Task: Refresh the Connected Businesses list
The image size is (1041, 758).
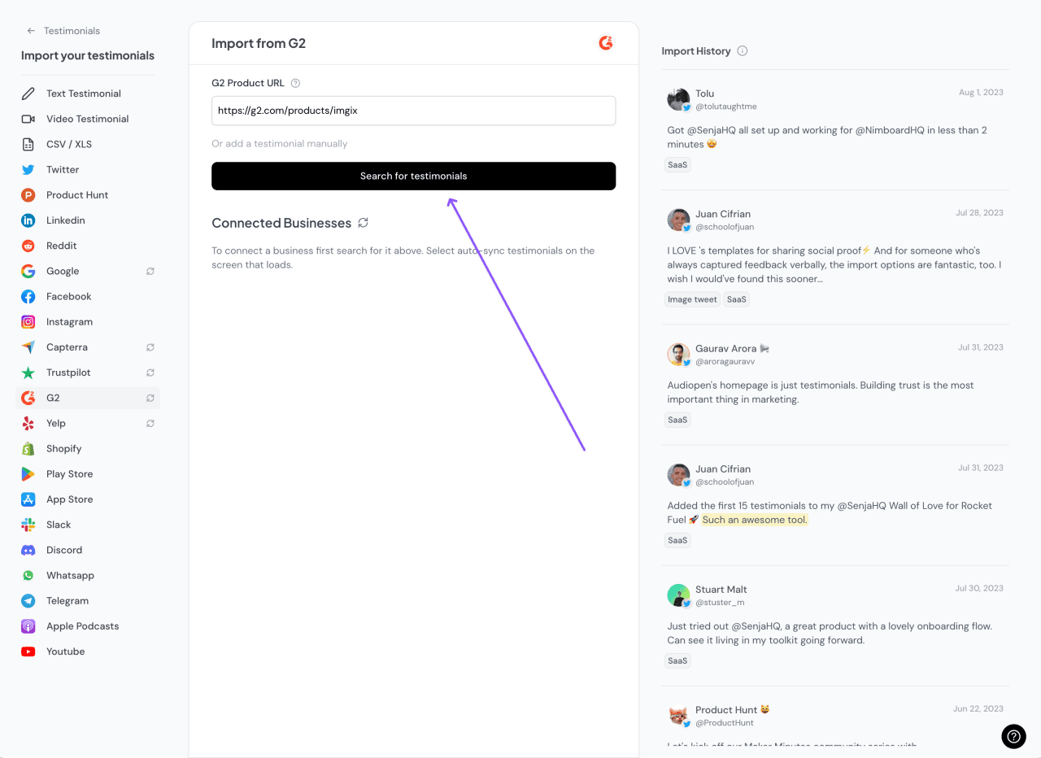Action: (364, 223)
